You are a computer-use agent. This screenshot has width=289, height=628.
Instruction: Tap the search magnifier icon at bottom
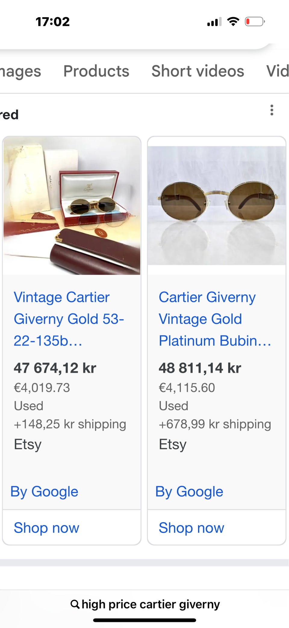click(75, 604)
